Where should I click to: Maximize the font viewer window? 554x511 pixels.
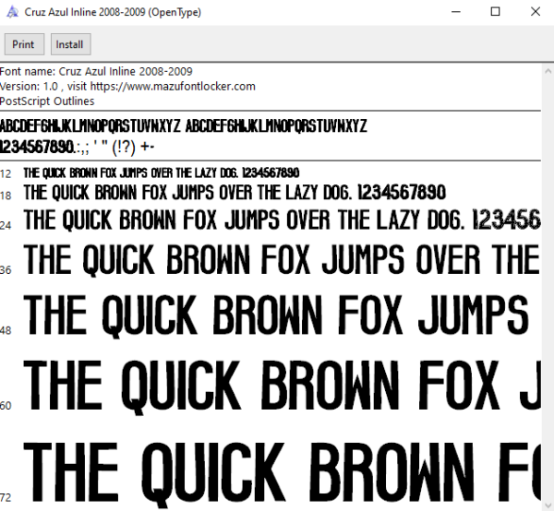[x=495, y=12]
